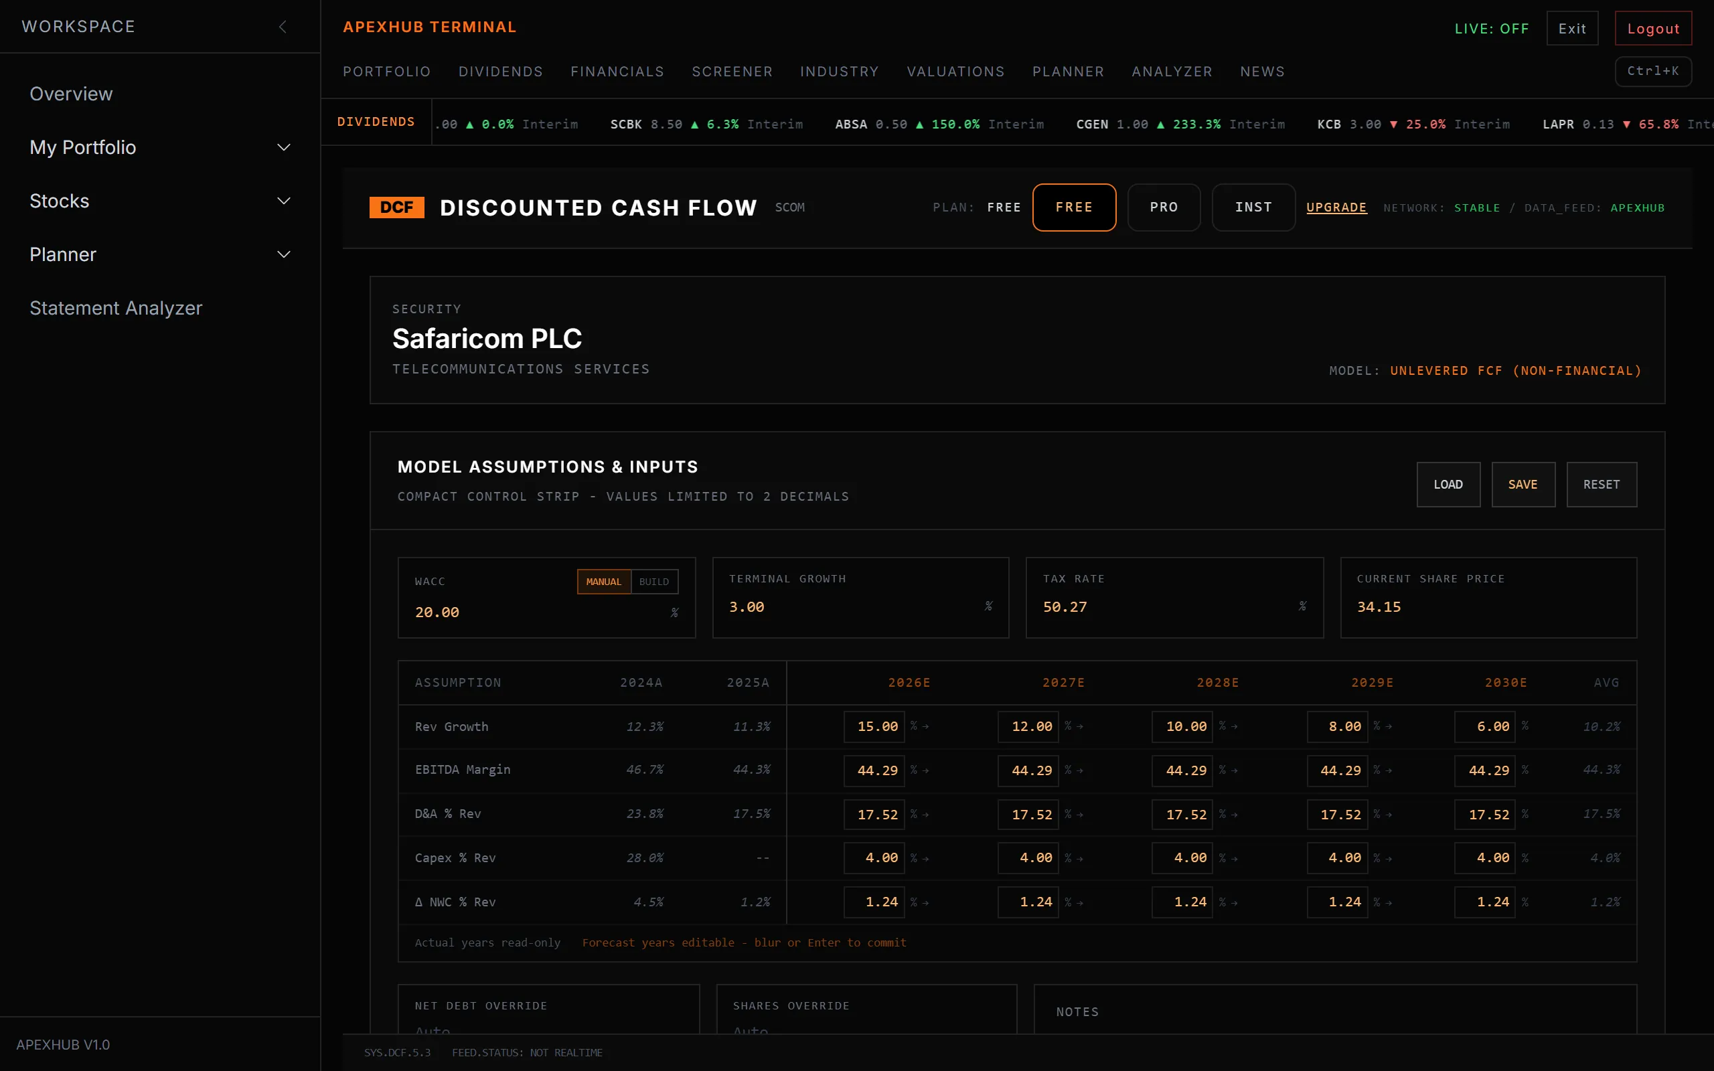This screenshot has width=1714, height=1071.
Task: Expand the Stocks section chevron
Action: tap(283, 201)
